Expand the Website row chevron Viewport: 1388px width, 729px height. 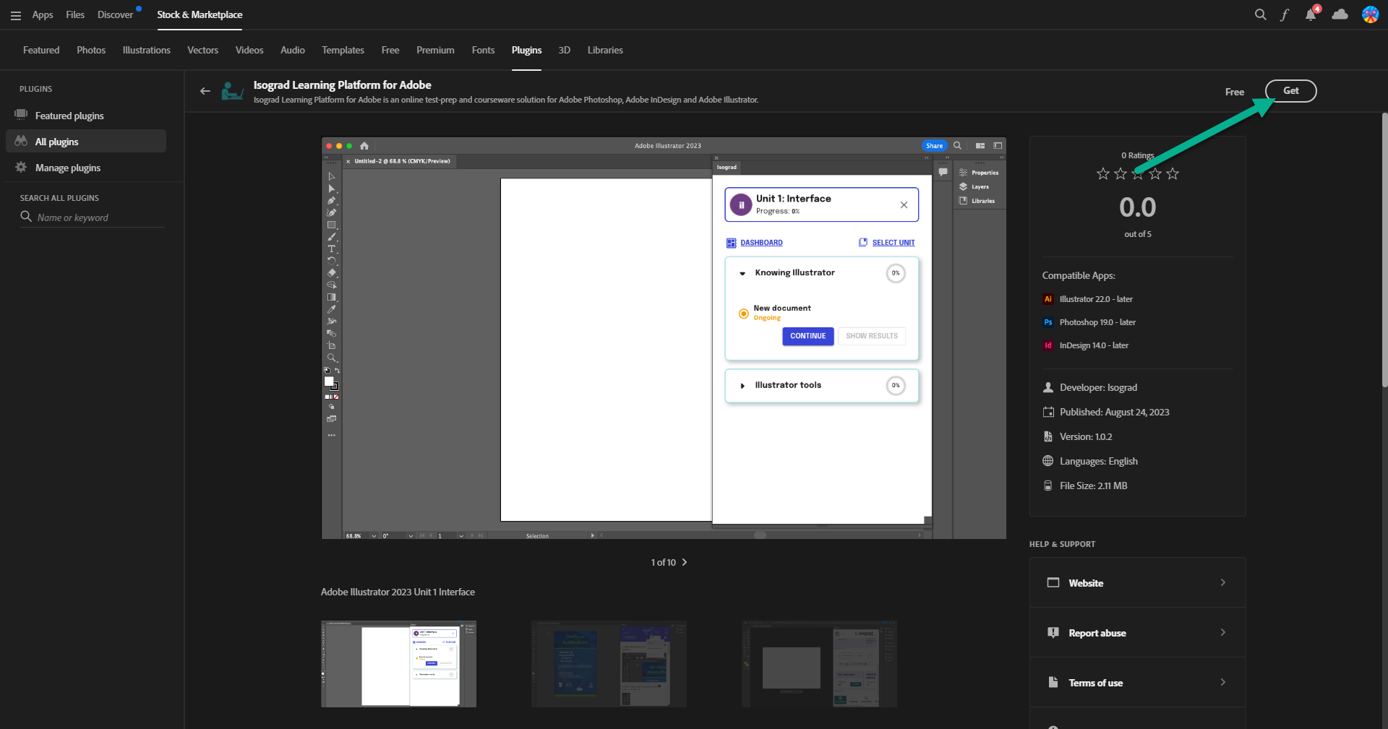point(1223,582)
